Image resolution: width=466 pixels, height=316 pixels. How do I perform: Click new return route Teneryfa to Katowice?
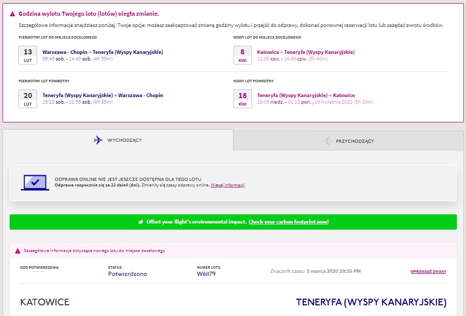306,95
